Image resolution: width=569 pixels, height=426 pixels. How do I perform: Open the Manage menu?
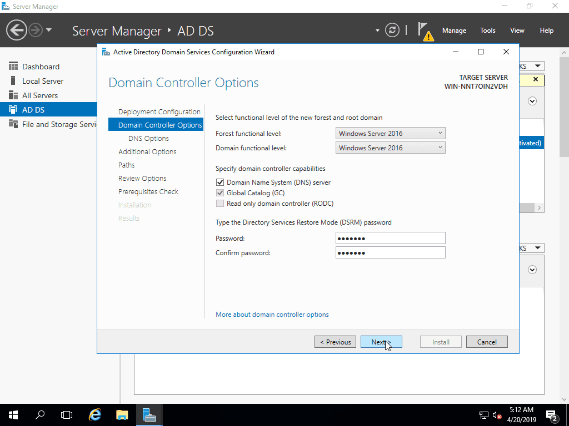pyautogui.click(x=454, y=31)
